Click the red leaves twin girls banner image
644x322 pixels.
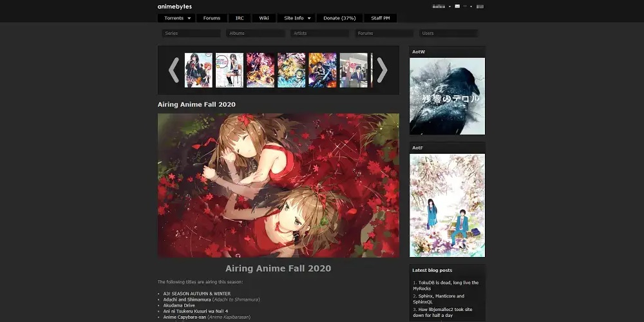278,185
